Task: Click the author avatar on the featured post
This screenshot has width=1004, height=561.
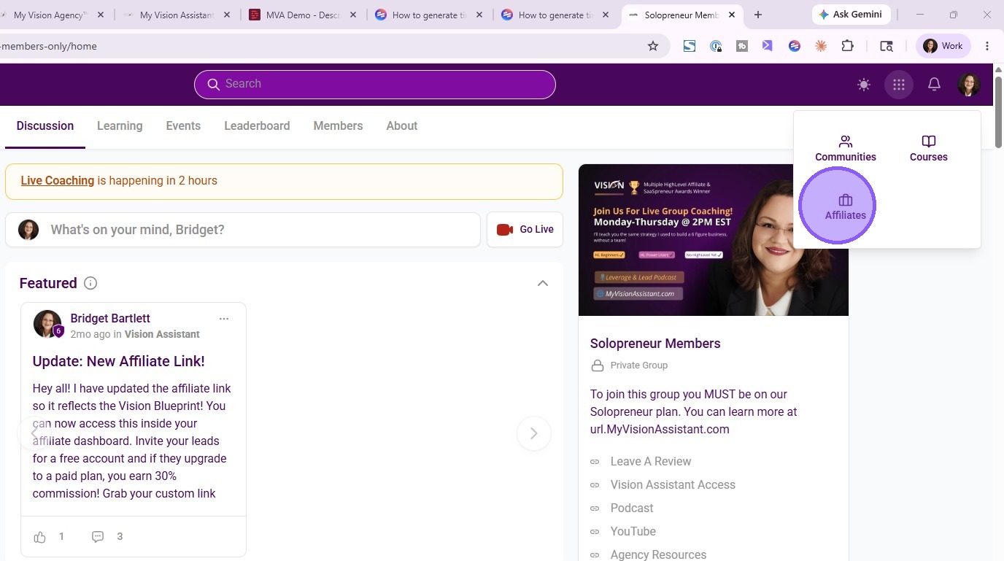Action: tap(47, 324)
